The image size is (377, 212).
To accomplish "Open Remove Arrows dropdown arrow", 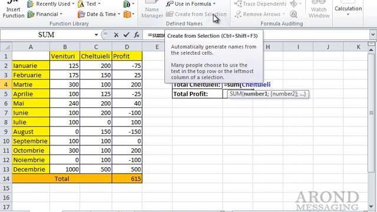I will point(284,14).
